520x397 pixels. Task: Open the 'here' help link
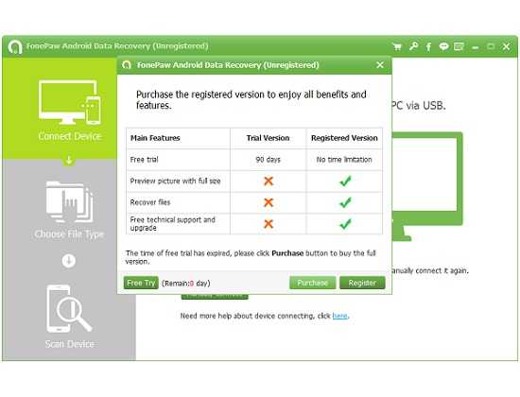(340, 316)
